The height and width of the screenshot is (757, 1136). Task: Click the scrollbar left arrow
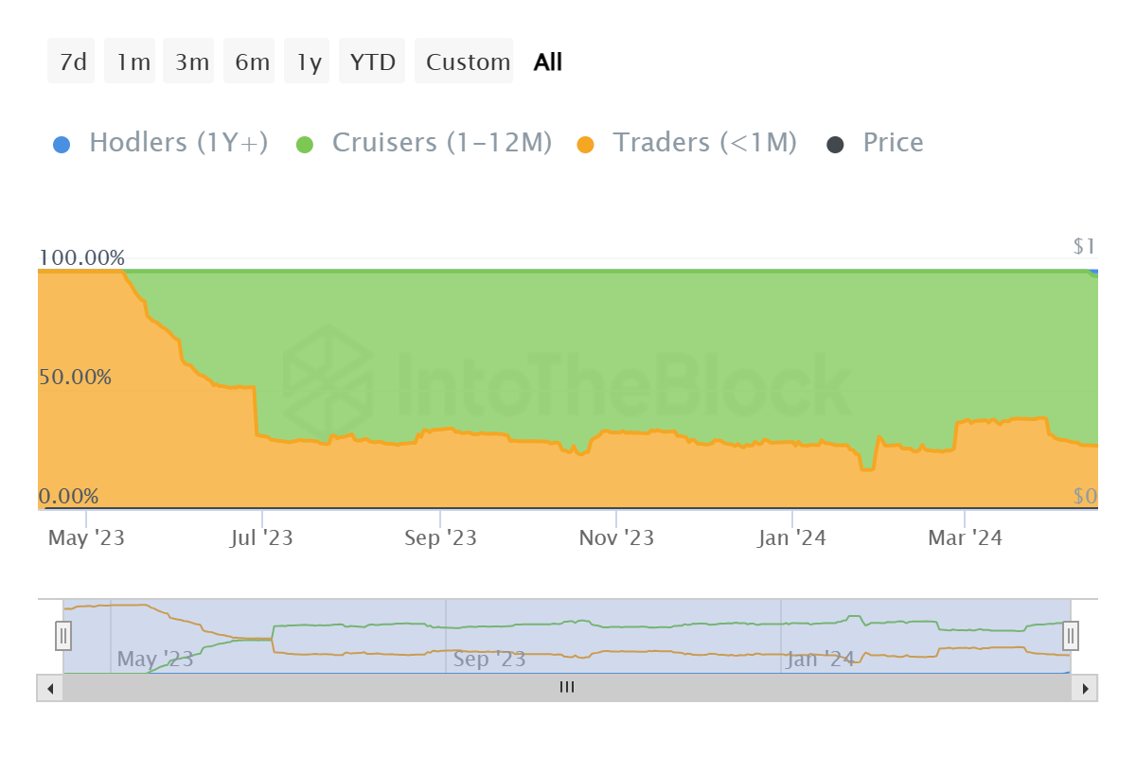tap(50, 688)
